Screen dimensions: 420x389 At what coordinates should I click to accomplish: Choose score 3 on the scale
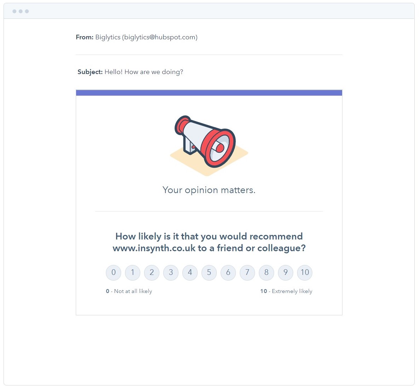coord(171,273)
